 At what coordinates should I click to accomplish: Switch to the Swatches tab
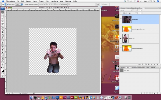click(x=153, y=67)
